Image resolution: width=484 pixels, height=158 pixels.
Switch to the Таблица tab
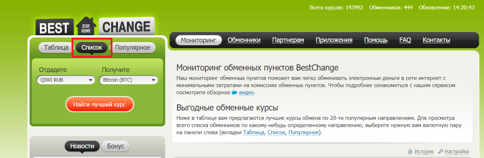point(56,48)
